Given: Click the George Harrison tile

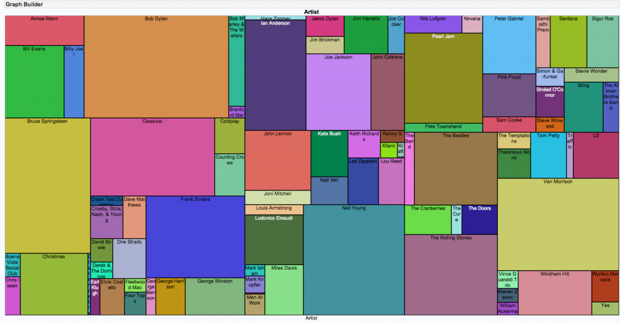Looking at the screenshot, I should 170,296.
